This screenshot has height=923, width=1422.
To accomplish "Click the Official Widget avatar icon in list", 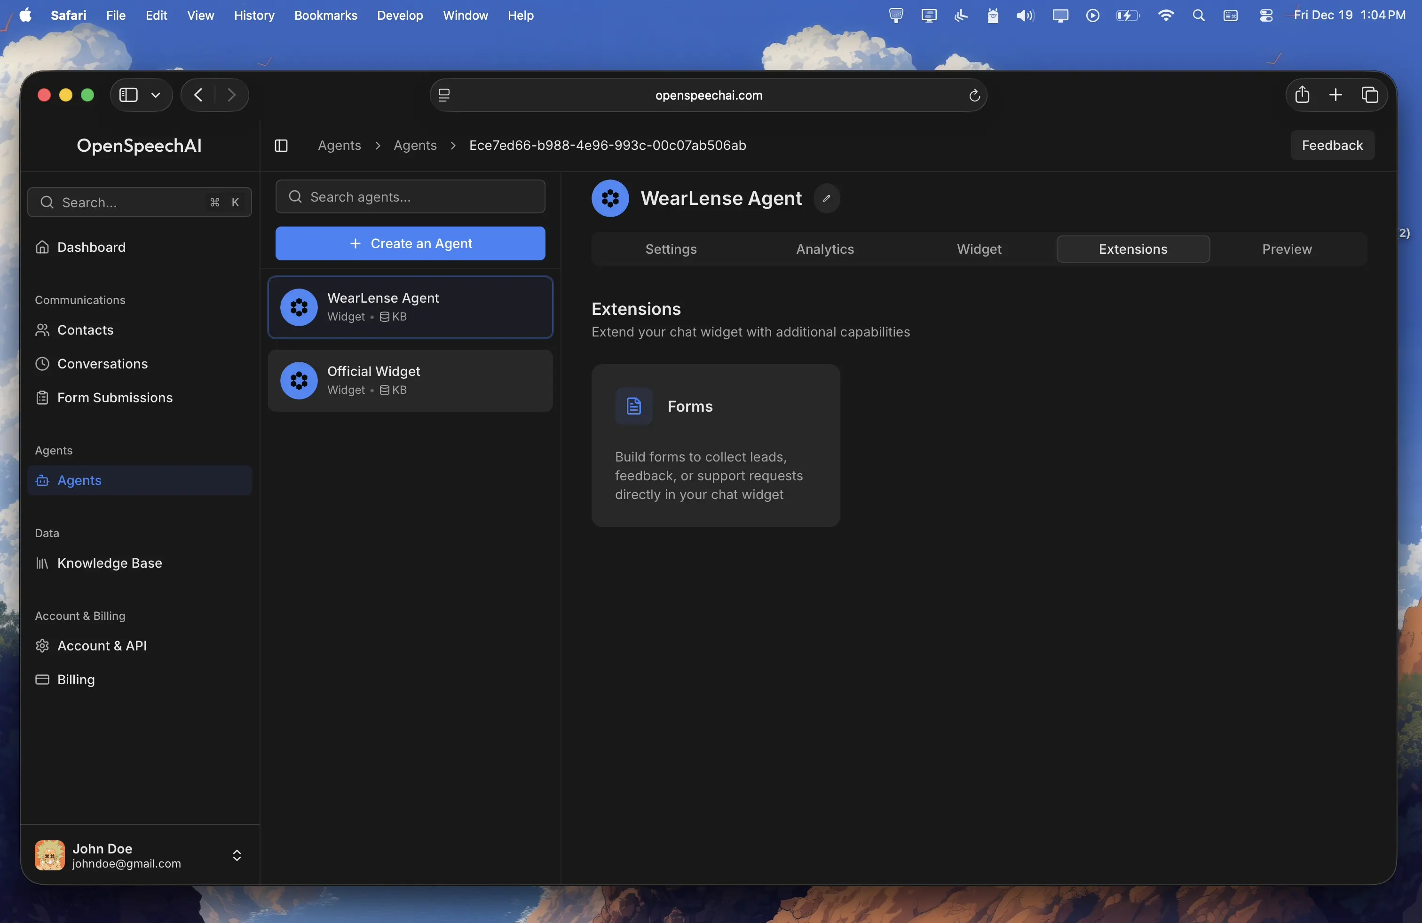I will (x=299, y=380).
